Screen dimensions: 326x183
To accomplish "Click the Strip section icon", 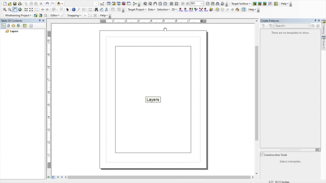I will pyautogui.click(x=206, y=9).
